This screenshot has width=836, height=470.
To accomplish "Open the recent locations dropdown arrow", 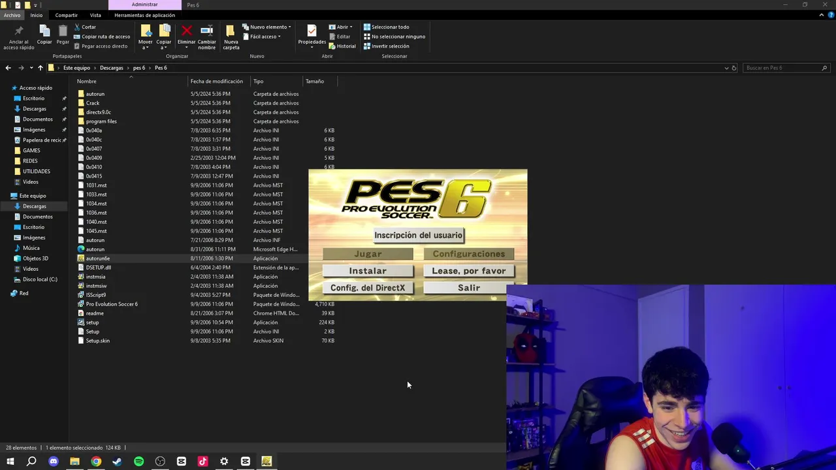I will 31,68.
